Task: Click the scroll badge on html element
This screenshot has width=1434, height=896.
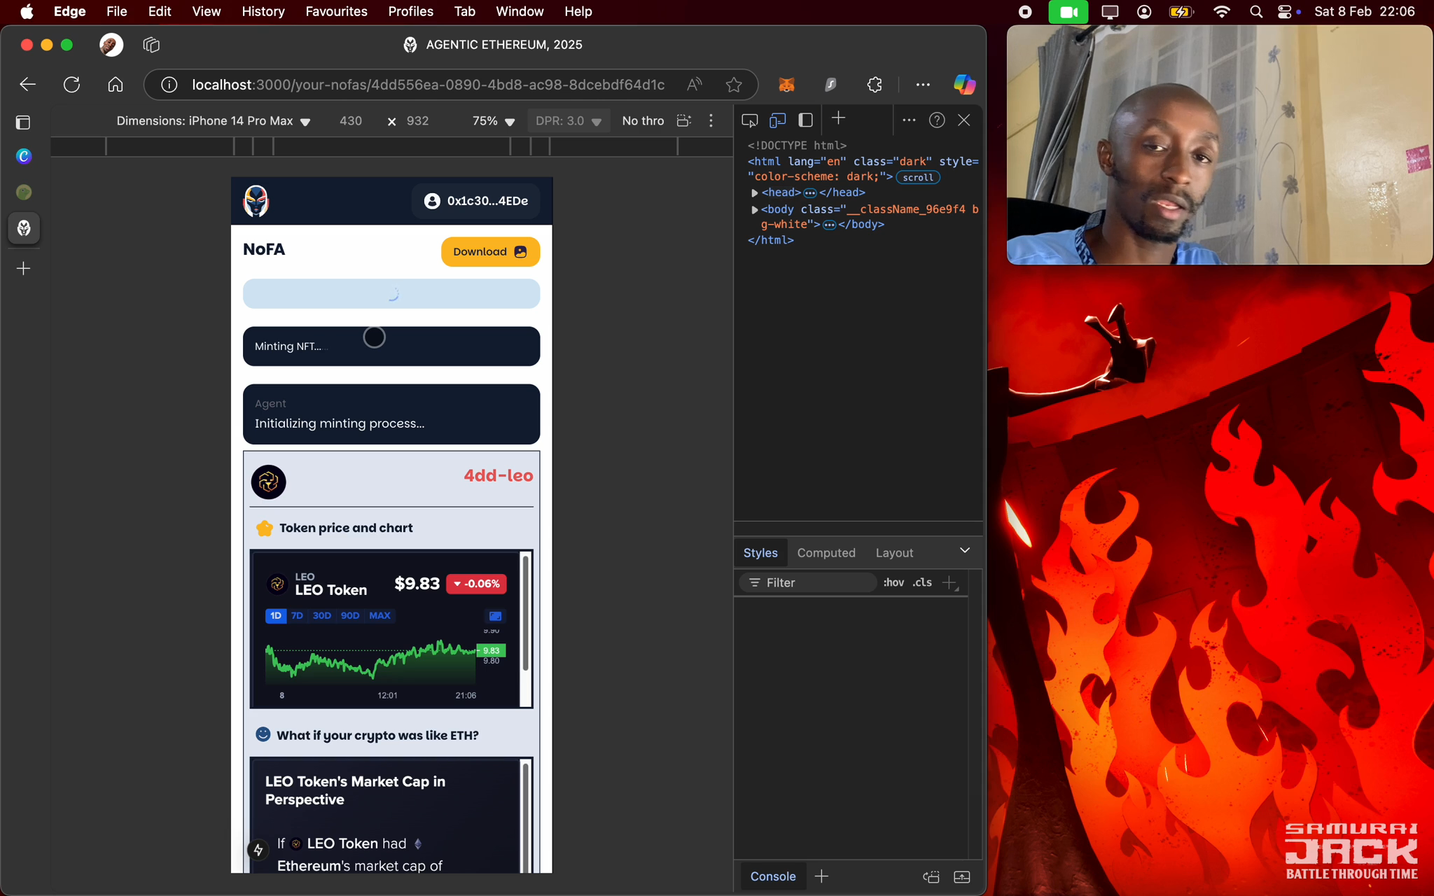Action: [x=918, y=178]
